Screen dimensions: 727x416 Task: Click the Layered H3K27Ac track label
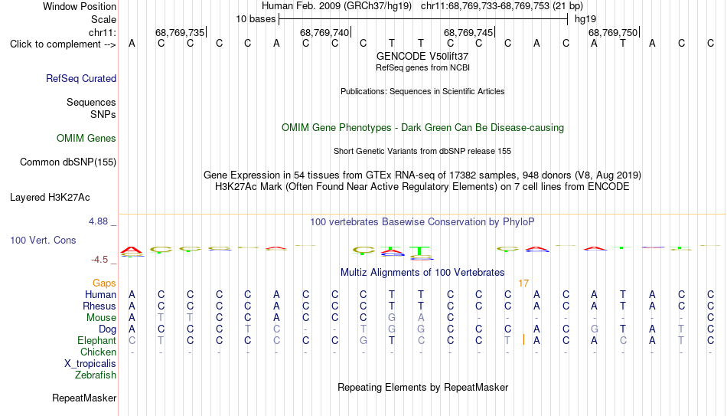pos(50,198)
